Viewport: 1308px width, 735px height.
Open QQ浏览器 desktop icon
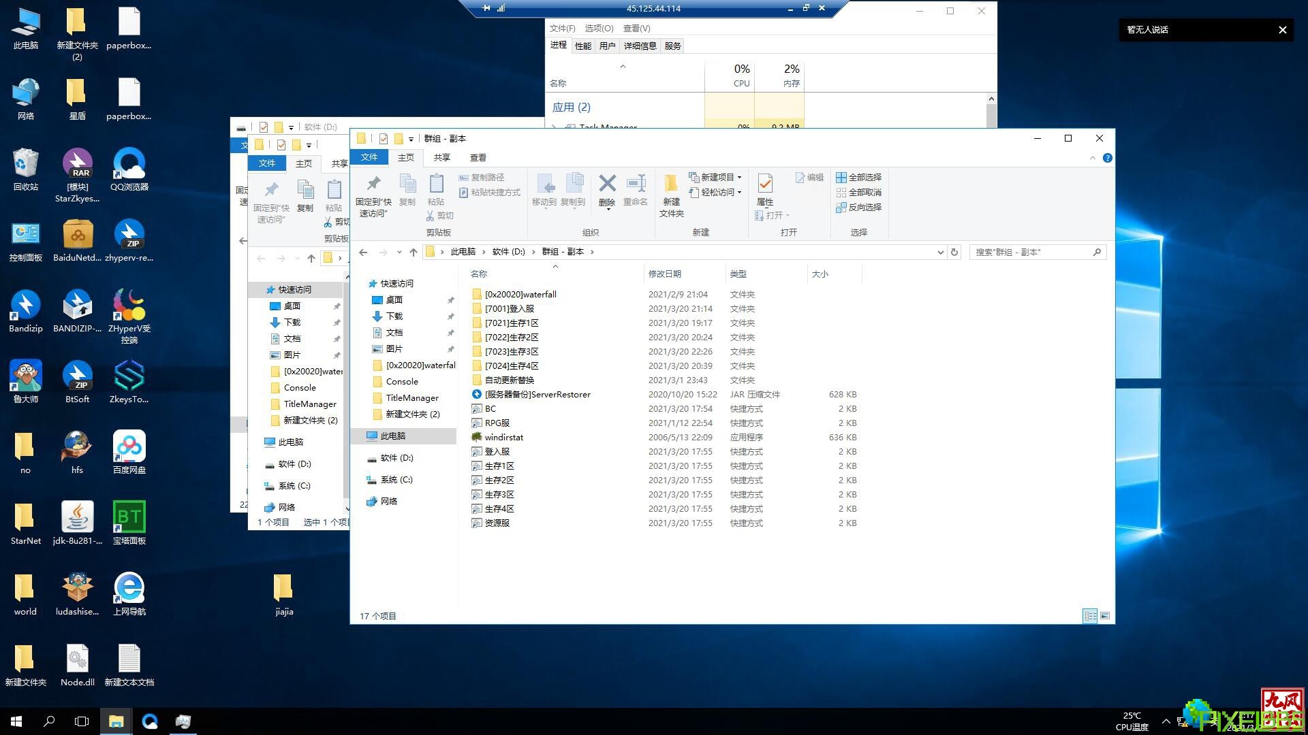129,170
